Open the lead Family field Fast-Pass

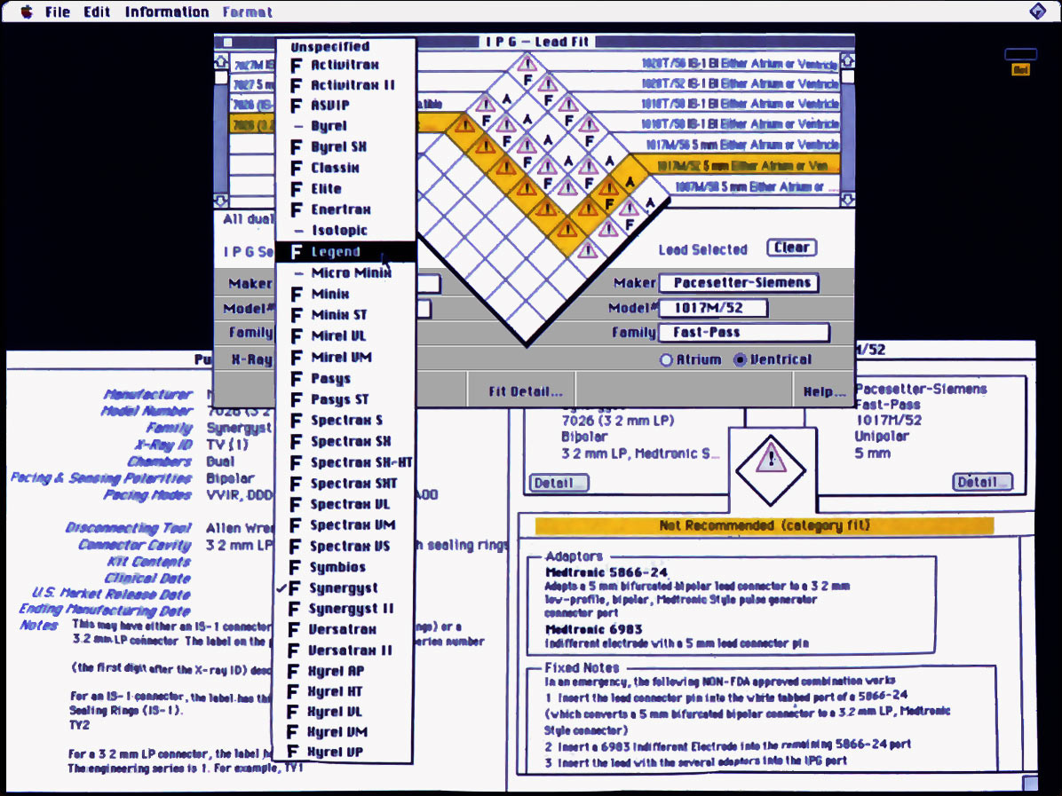[744, 333]
